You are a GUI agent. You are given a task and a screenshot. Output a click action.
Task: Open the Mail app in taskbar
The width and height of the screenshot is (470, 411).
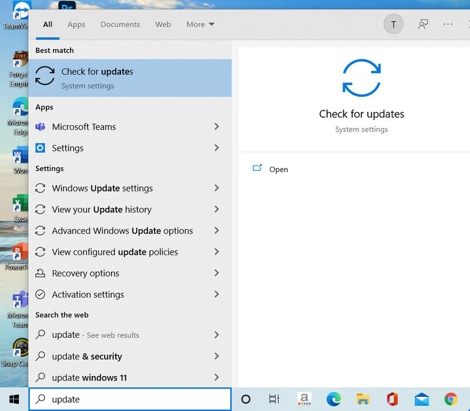pyautogui.click(x=421, y=399)
